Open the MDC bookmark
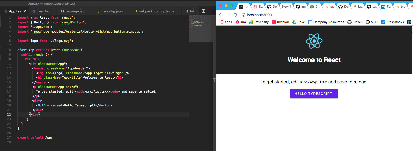This screenshot has width=413, height=151. coord(372,22)
